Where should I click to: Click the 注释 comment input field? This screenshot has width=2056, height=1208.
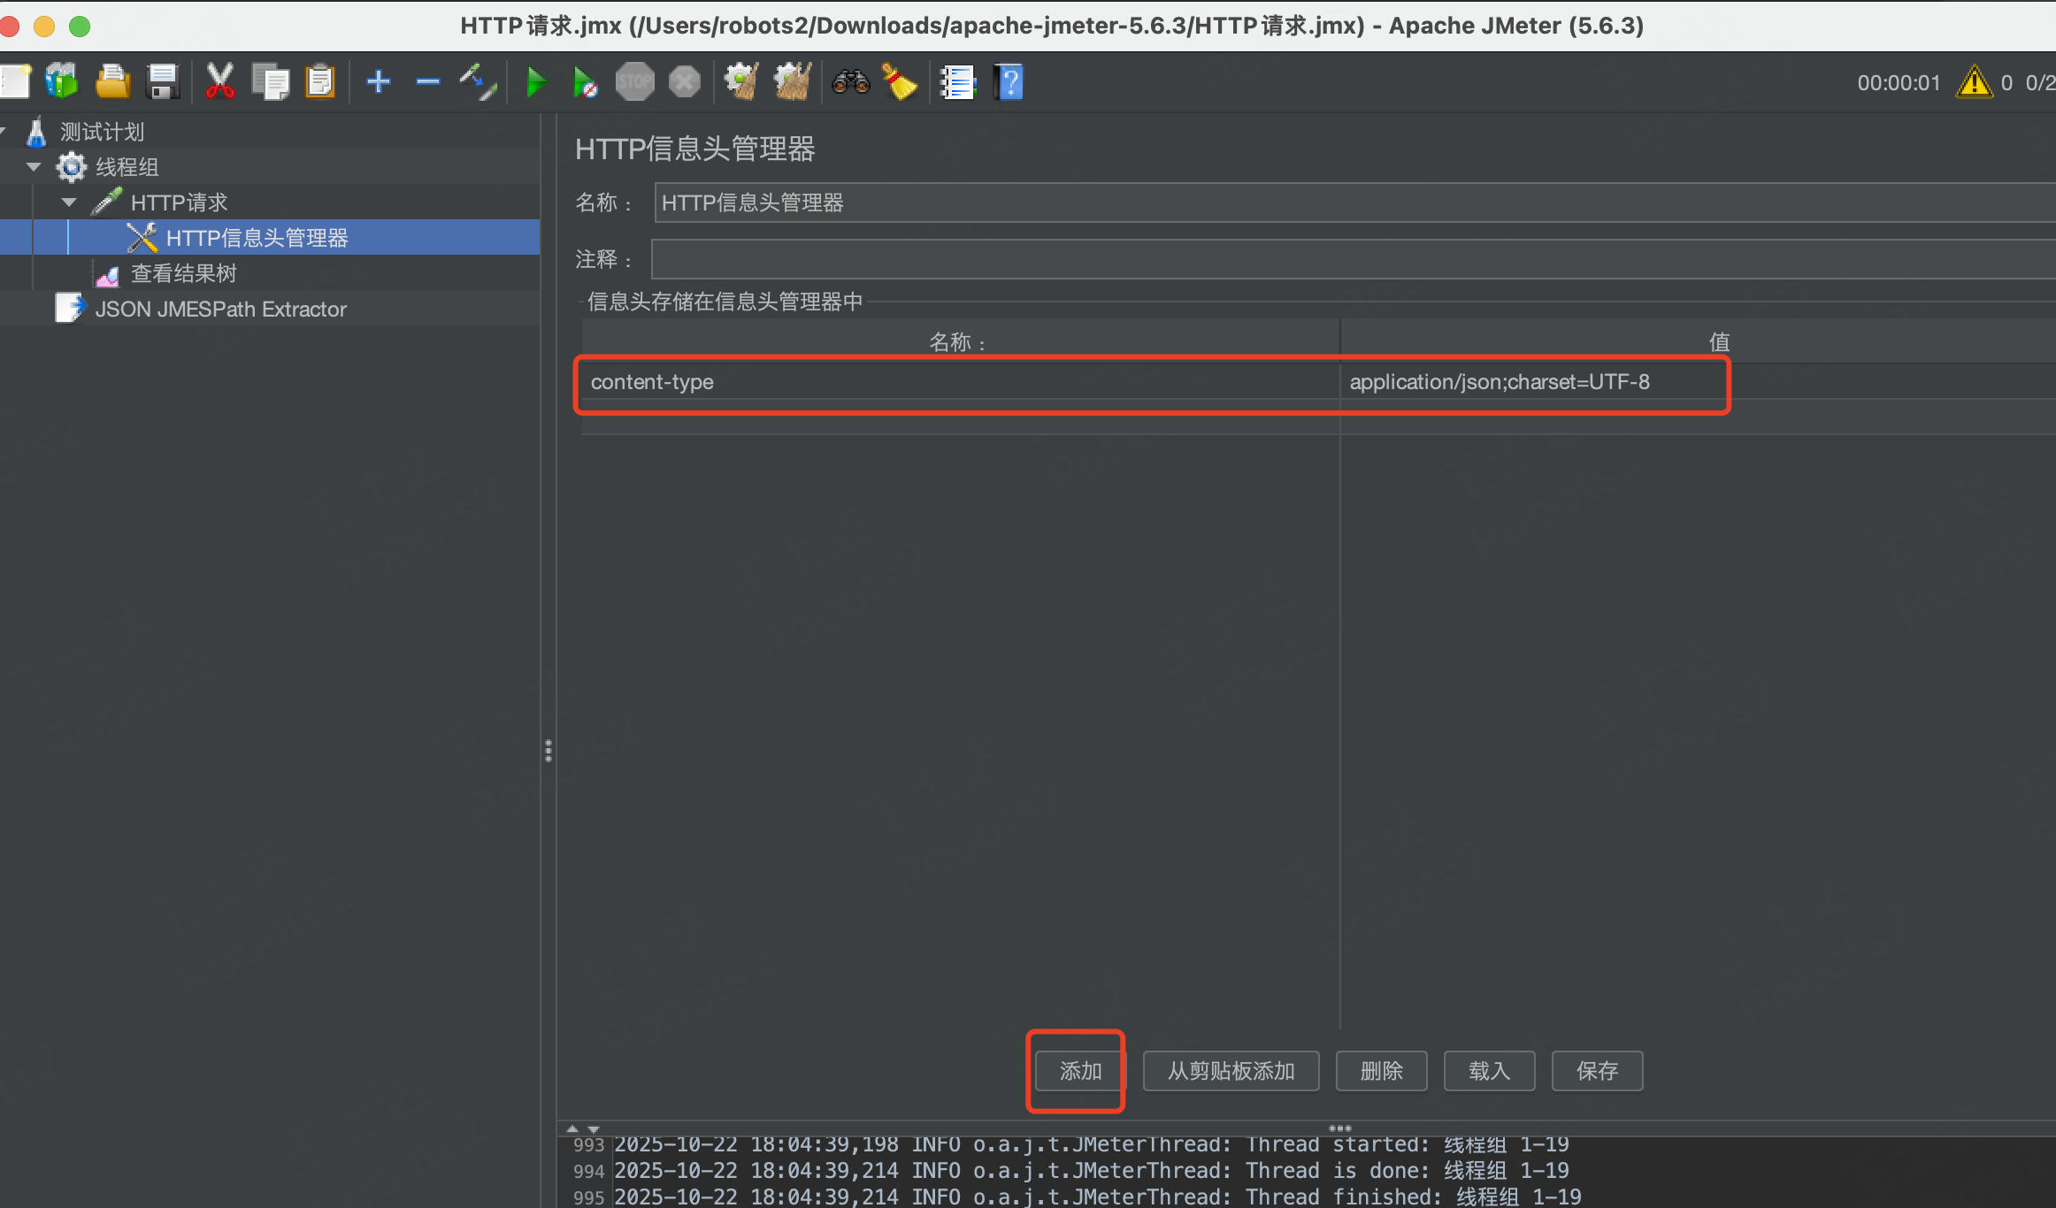point(1327,259)
